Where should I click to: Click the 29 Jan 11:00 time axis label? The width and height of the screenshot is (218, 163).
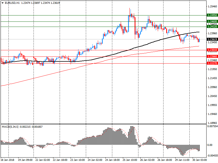pyautogui.click(x=182, y=160)
